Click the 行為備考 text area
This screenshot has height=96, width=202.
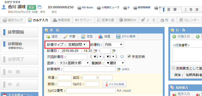[x=187, y=54]
